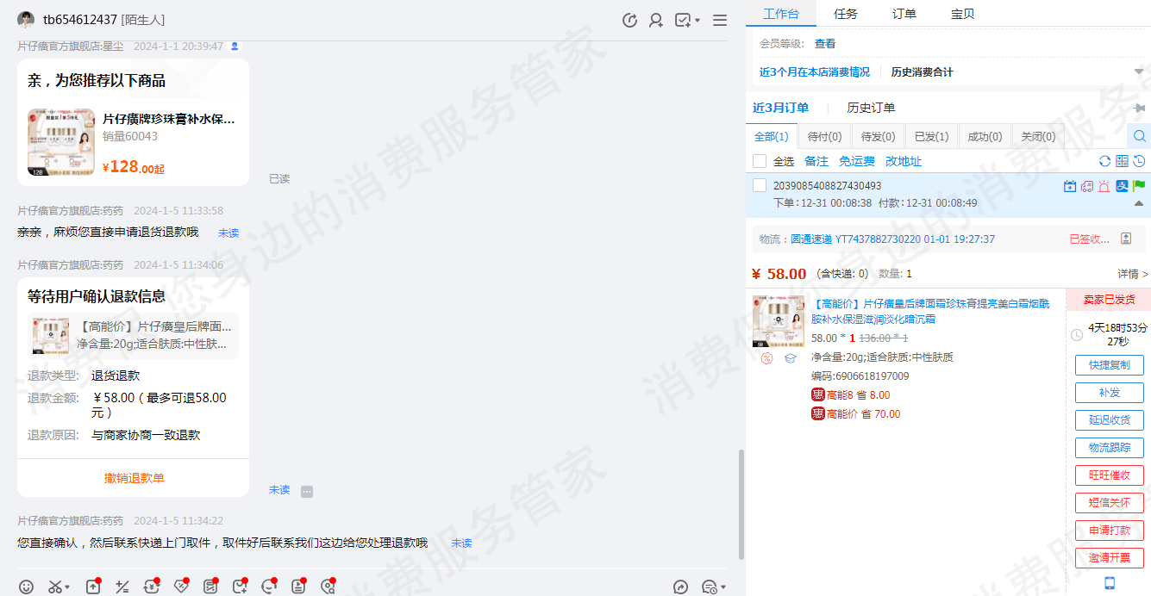Refresh the order list
The image size is (1151, 596).
1105,161
